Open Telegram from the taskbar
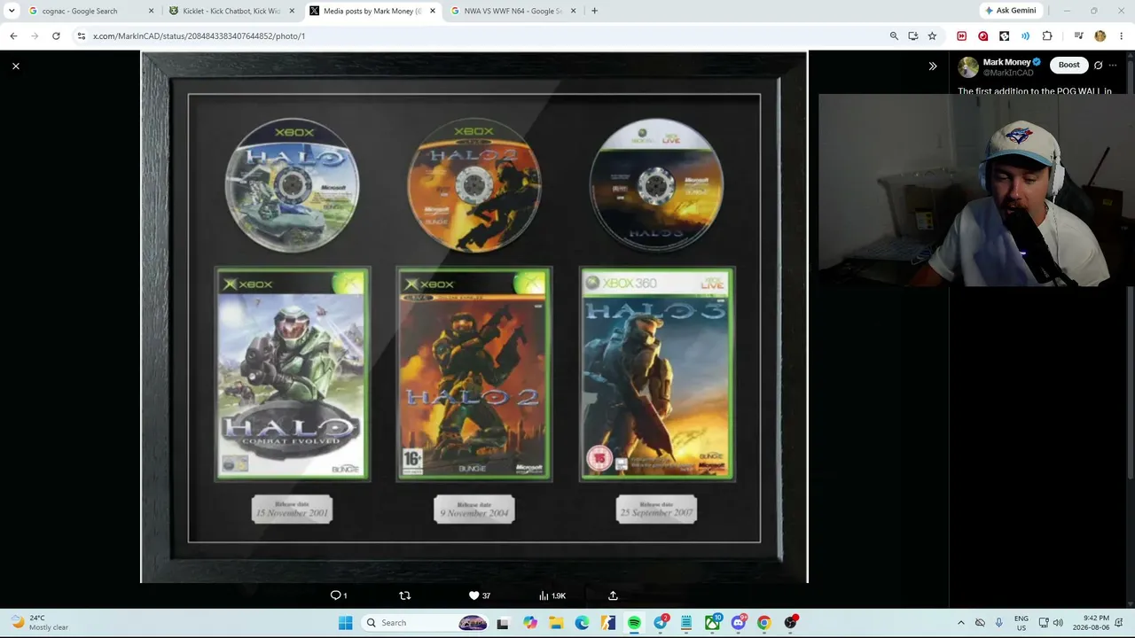The height and width of the screenshot is (638, 1135). pyautogui.click(x=661, y=623)
